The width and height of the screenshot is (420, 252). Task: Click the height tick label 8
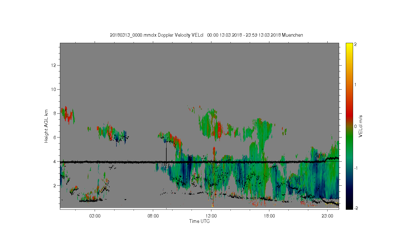point(55,113)
